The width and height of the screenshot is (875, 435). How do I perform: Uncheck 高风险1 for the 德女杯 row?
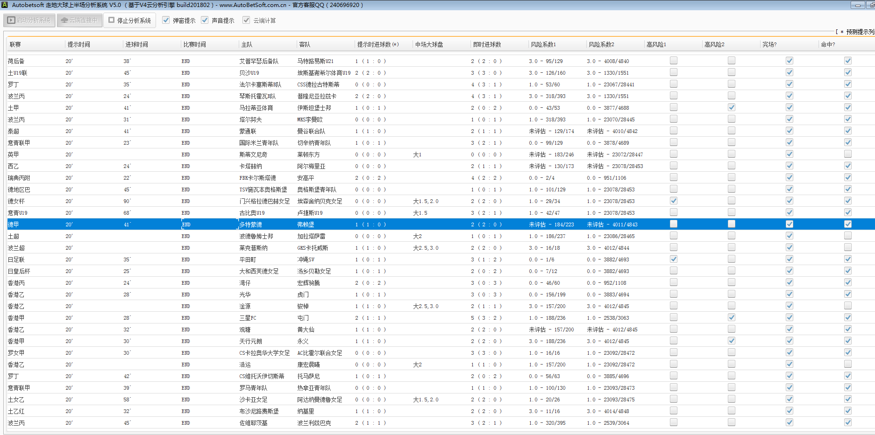click(x=673, y=201)
